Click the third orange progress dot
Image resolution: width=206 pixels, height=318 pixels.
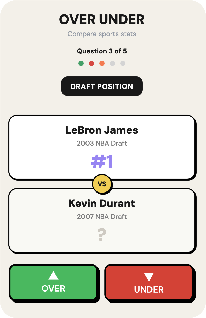point(102,63)
